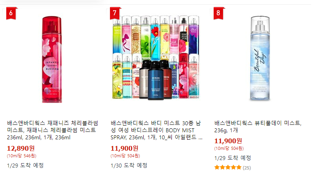Image resolution: width=315 pixels, height=171 pixels.
Task: Click the 10ml당 504원 text under the 30종 set
Action: 125,156
